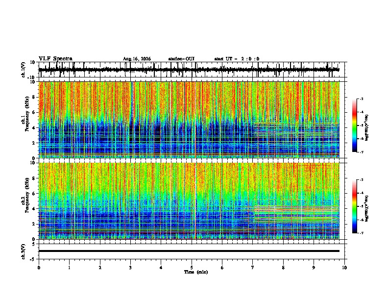Click time axis tick label "2"
The height and width of the screenshot is (300, 388).
click(x=100, y=268)
